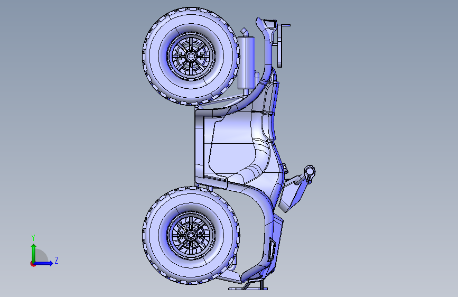The width and height of the screenshot is (458, 297).
Task: Select the exhaust muffler cylinder on the ATV
Action: [246, 62]
